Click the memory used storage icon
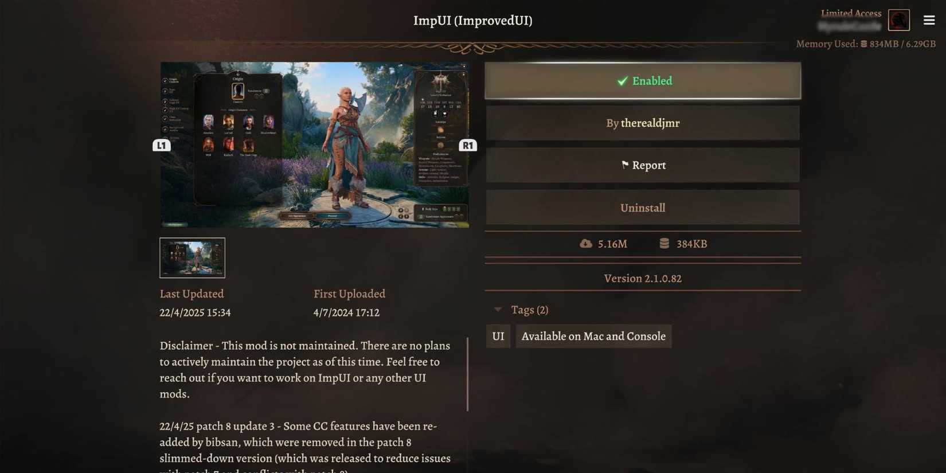The height and width of the screenshot is (473, 946). (x=863, y=44)
